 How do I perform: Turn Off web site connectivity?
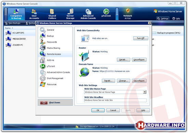point(140,38)
